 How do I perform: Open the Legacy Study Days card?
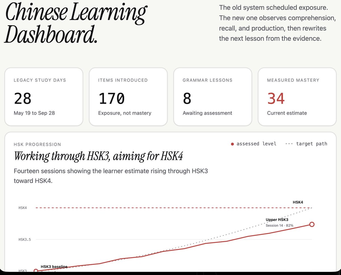[x=44, y=97]
